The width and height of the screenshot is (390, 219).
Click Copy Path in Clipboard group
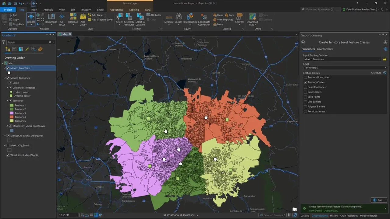pyautogui.click(x=16, y=24)
